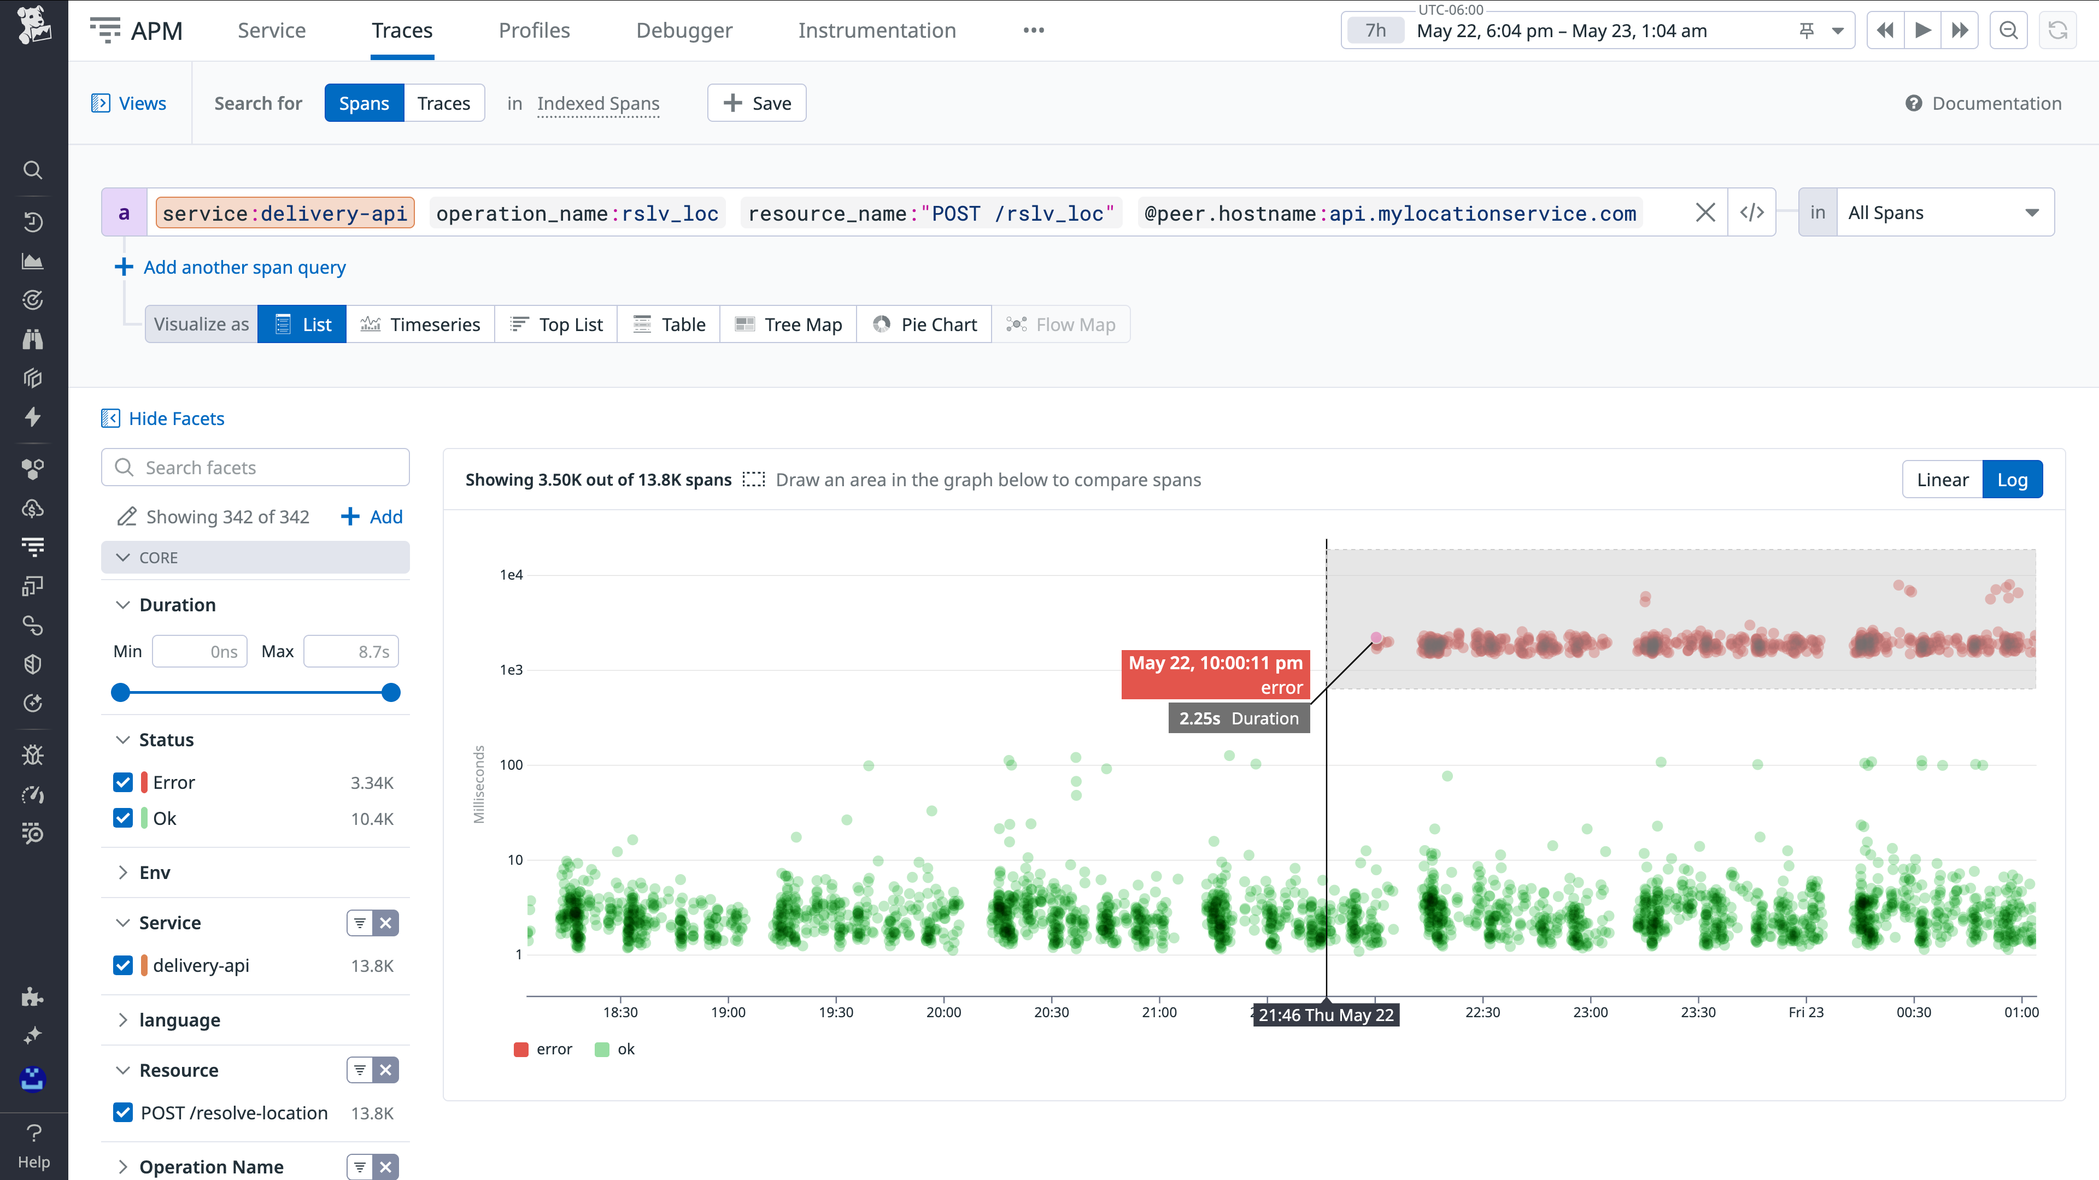Open the Bits AI sparkles icon in sidebar
The image size is (2099, 1180).
[33, 1035]
